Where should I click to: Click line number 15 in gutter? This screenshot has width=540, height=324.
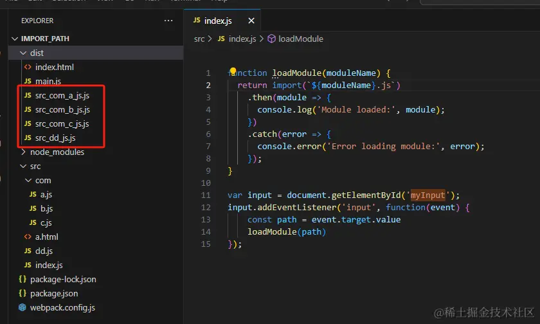[206, 244]
